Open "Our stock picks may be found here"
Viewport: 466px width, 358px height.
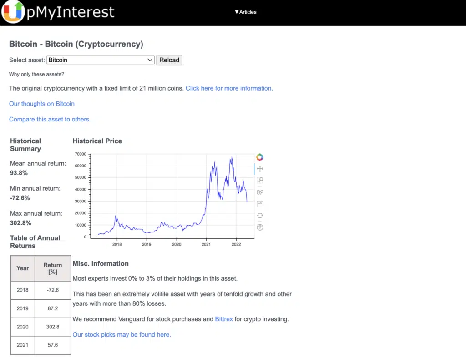(x=122, y=335)
